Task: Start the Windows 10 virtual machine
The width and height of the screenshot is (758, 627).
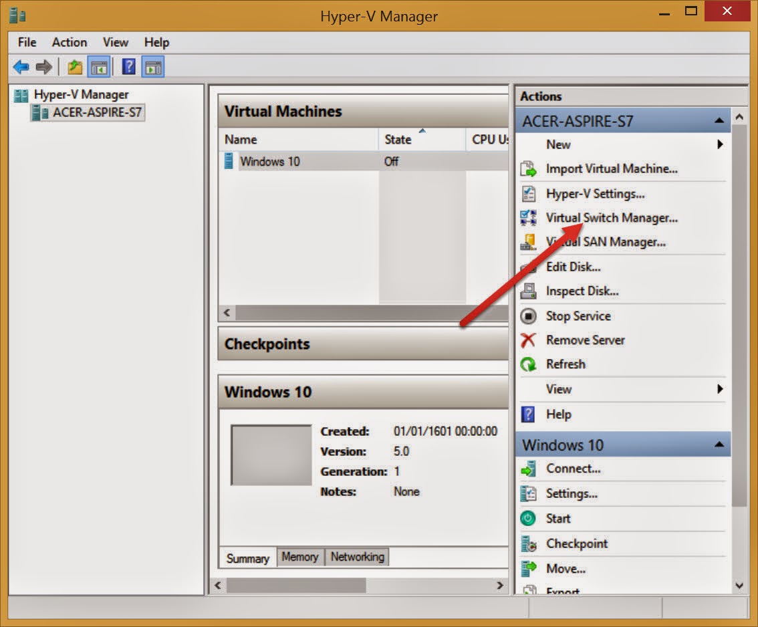Action: (x=557, y=518)
